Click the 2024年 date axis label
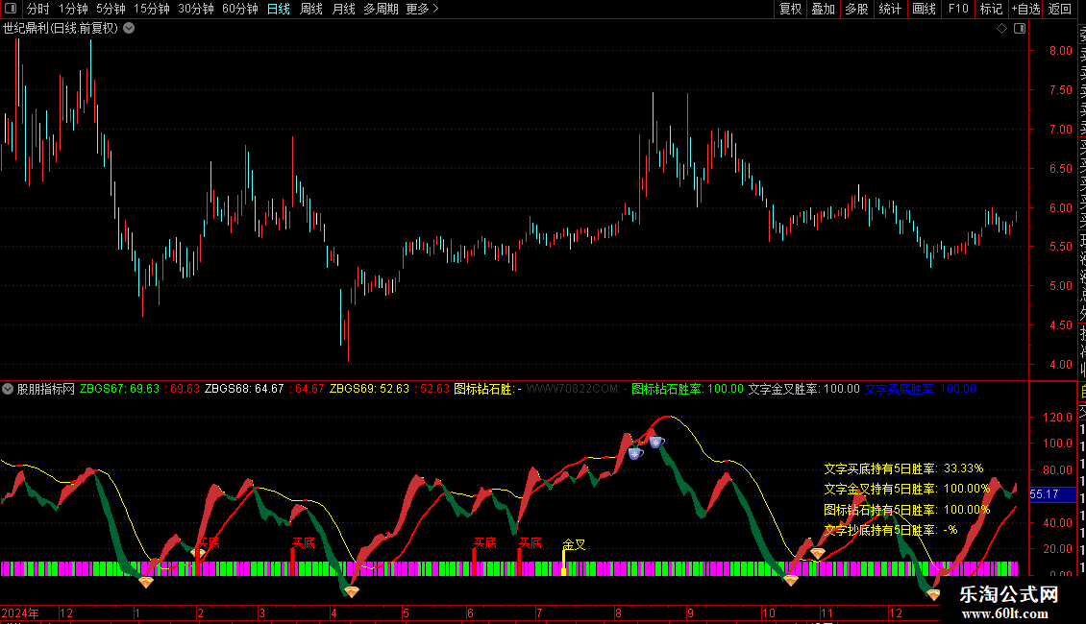This screenshot has height=624, width=1086. pyautogui.click(x=20, y=612)
